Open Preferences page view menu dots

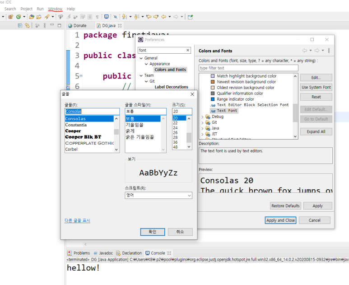(x=329, y=51)
